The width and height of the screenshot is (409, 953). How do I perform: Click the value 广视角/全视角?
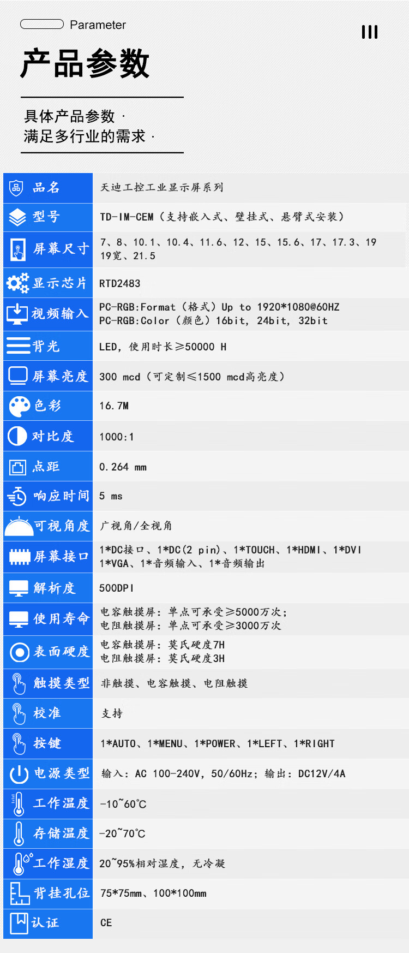[x=136, y=526]
